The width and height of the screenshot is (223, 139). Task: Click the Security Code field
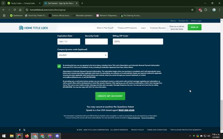[97, 41]
